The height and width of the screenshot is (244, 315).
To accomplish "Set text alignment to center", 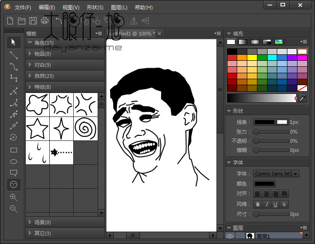I will [x=267, y=194].
